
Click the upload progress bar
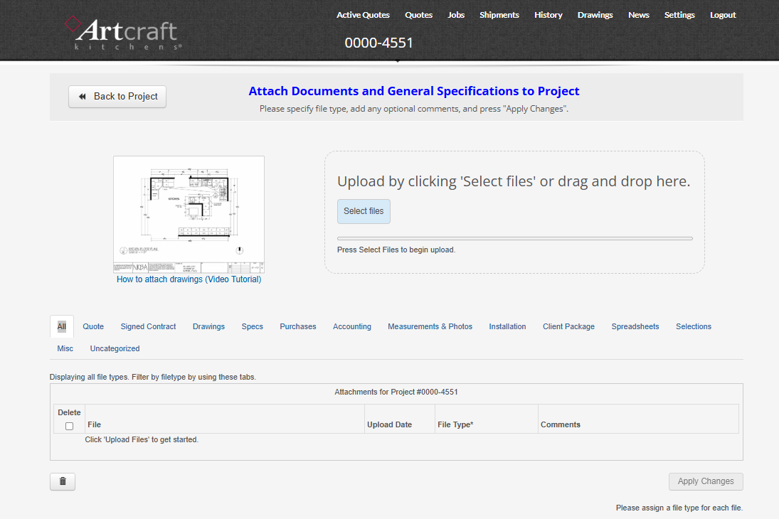pos(514,238)
